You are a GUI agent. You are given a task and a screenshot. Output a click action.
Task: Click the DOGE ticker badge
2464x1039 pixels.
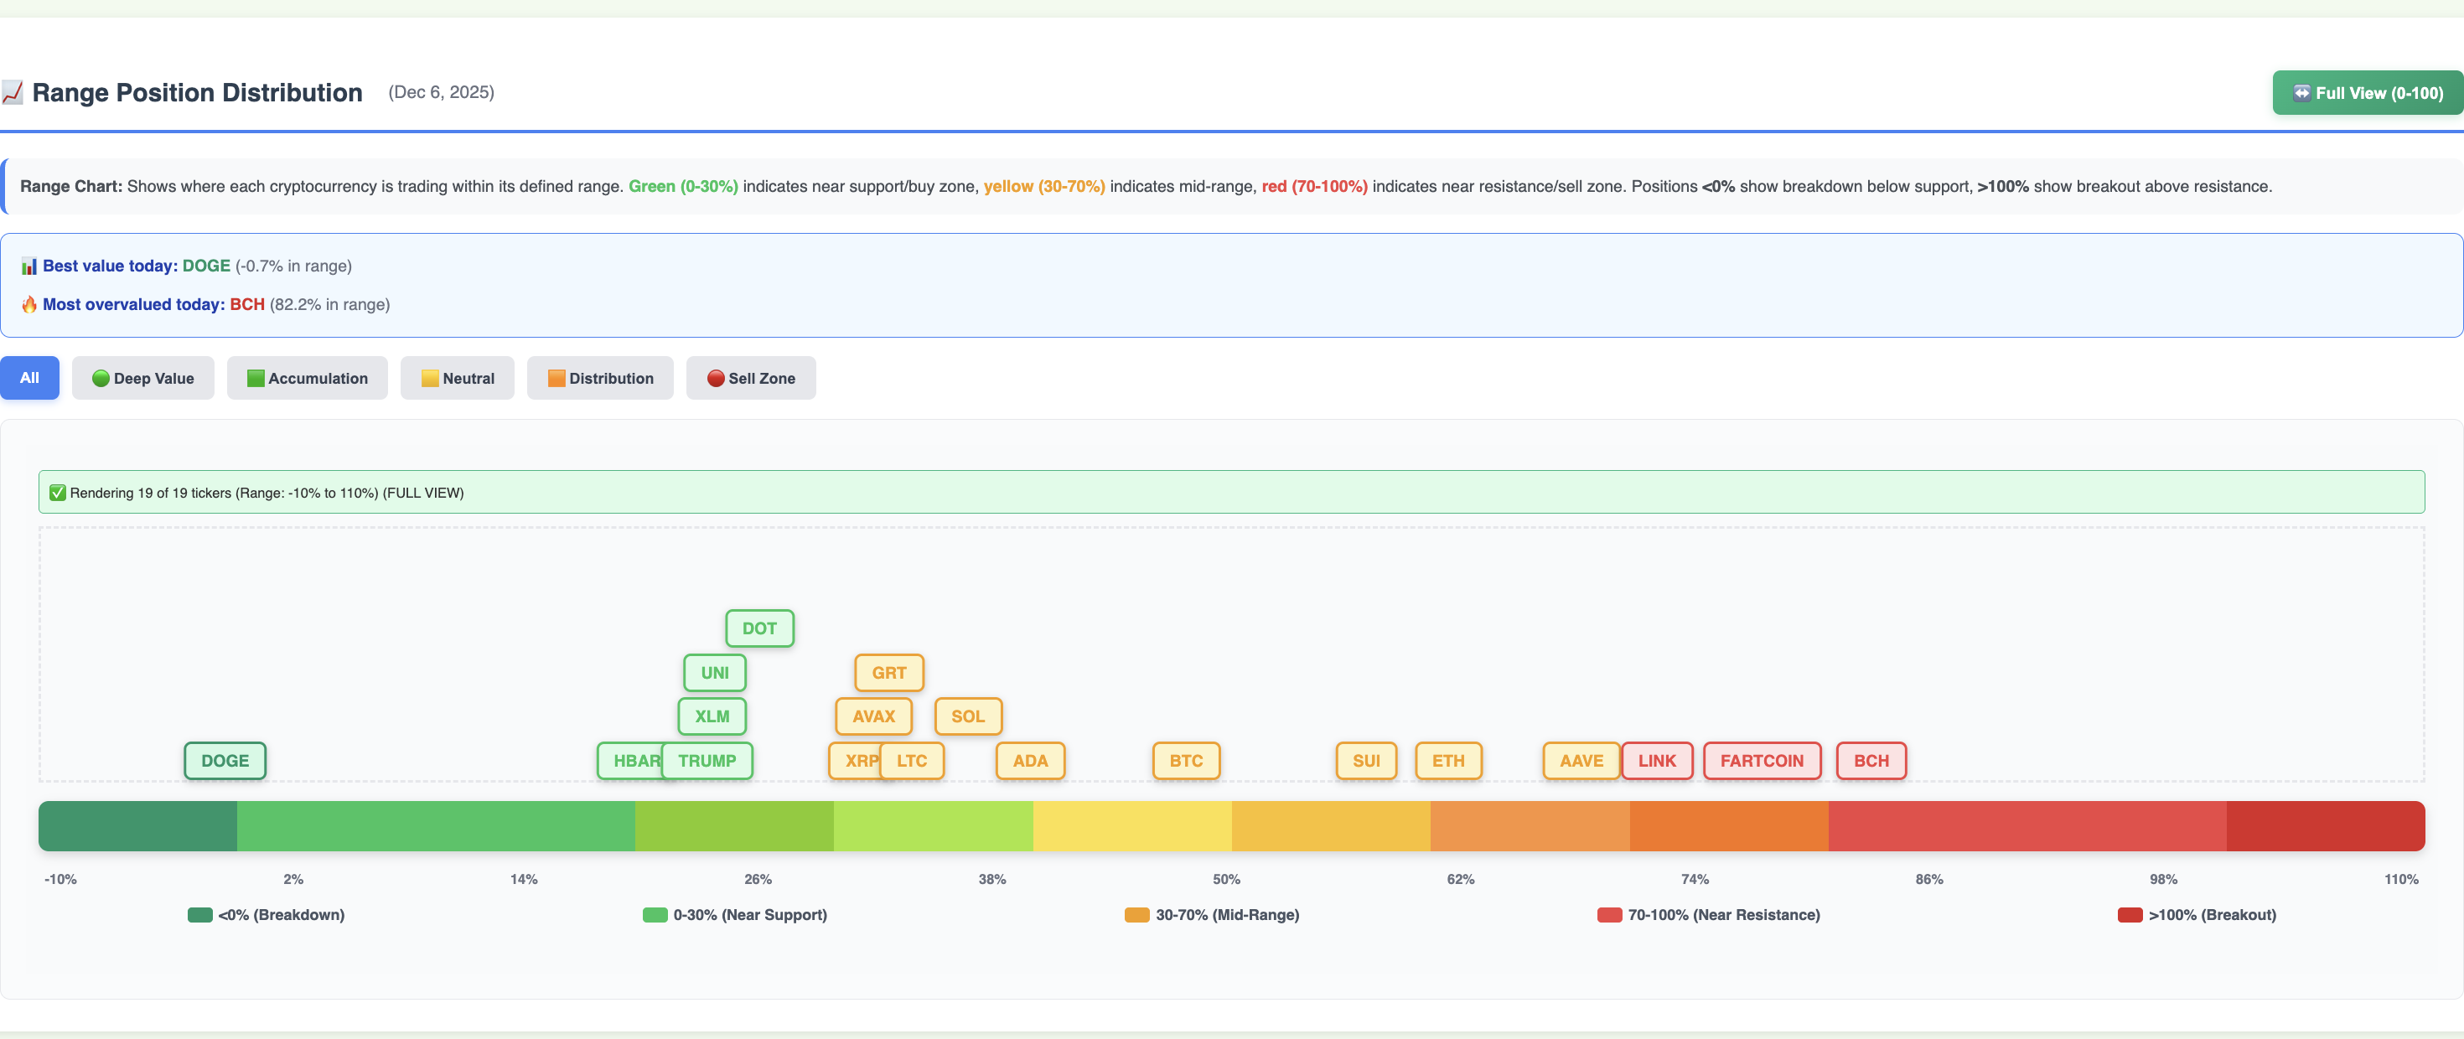point(225,761)
